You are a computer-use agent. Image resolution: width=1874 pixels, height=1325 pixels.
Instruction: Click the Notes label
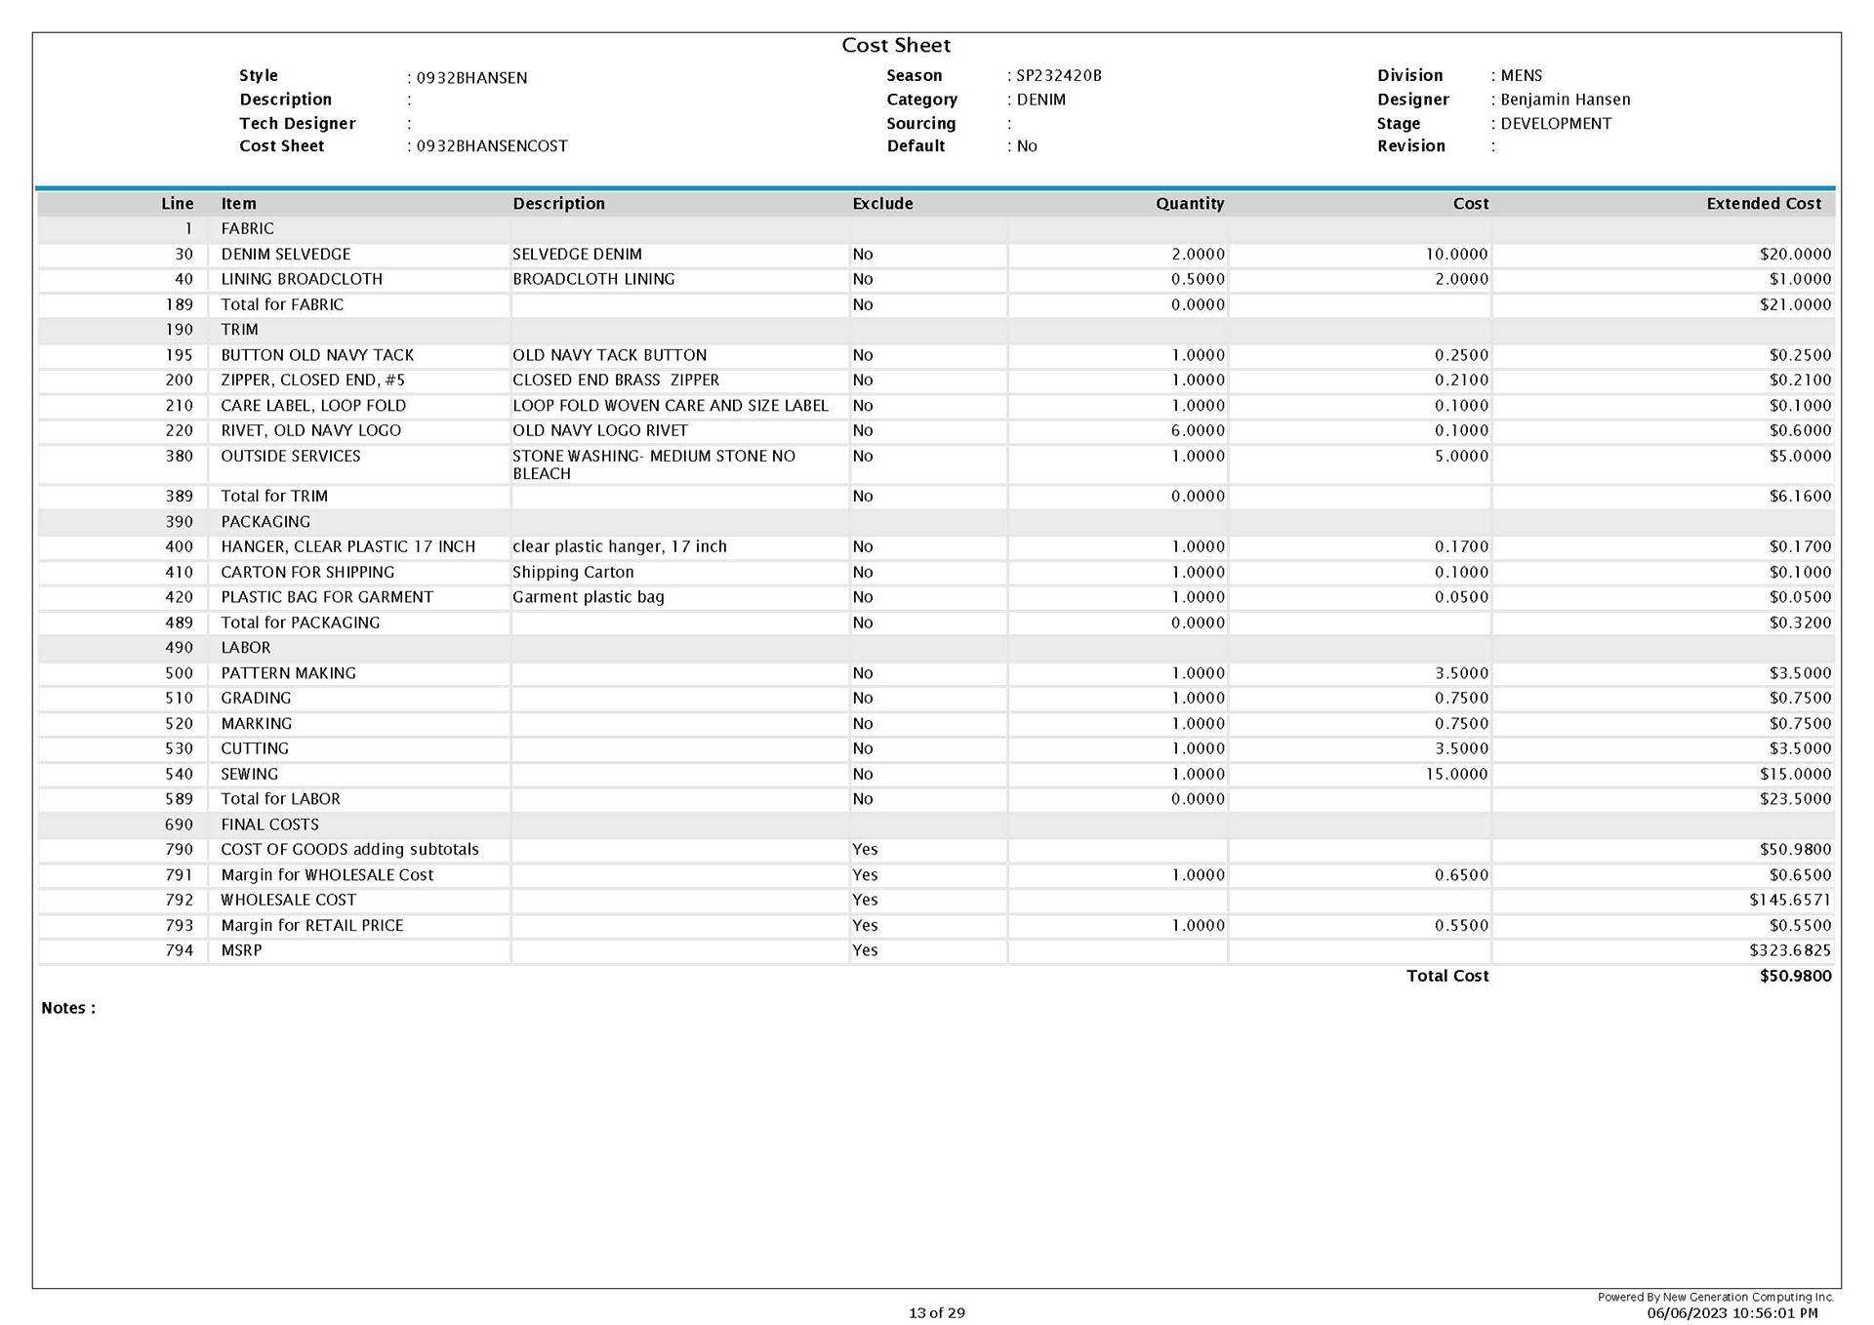(x=67, y=1007)
